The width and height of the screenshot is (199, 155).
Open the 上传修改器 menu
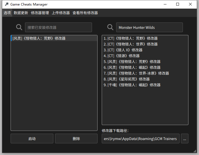(x=61, y=13)
